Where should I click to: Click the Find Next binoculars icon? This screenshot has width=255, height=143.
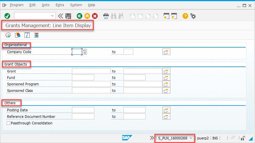(x=121, y=16)
